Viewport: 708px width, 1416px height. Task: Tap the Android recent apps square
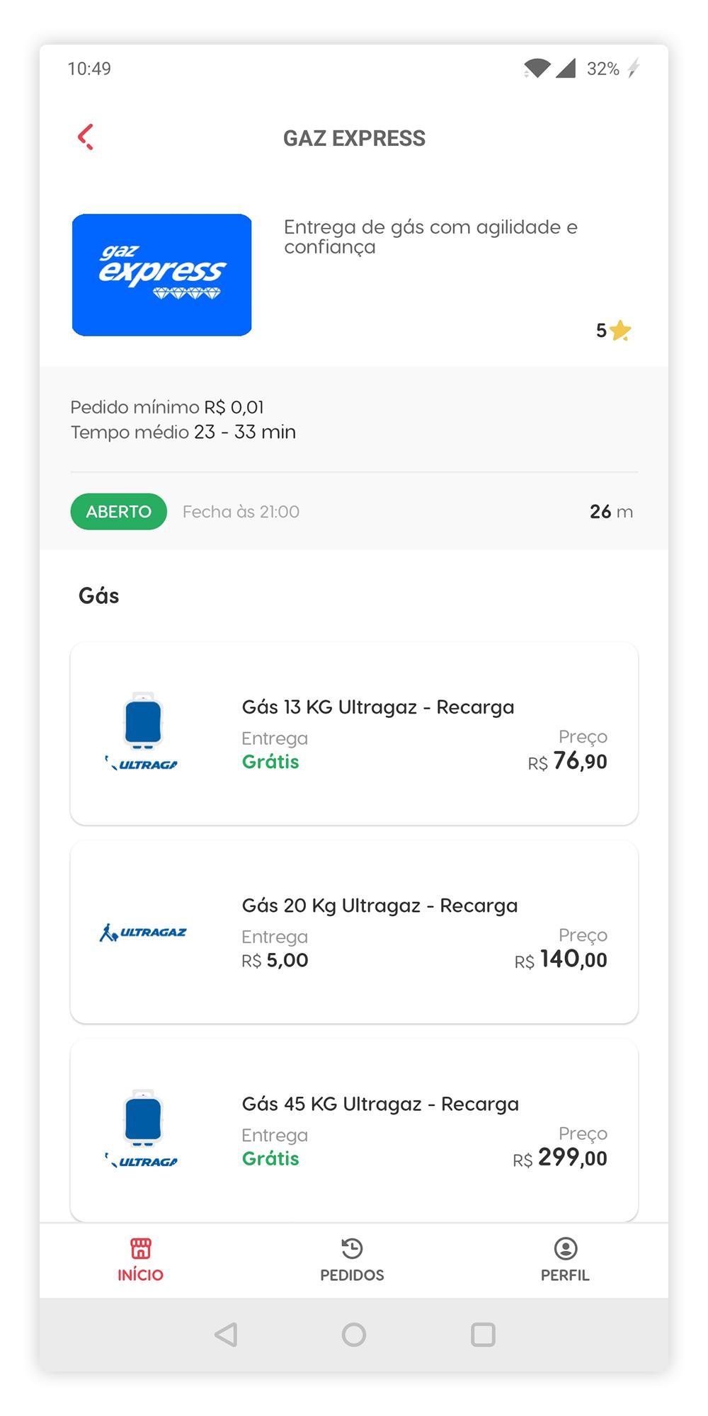[x=483, y=1335]
